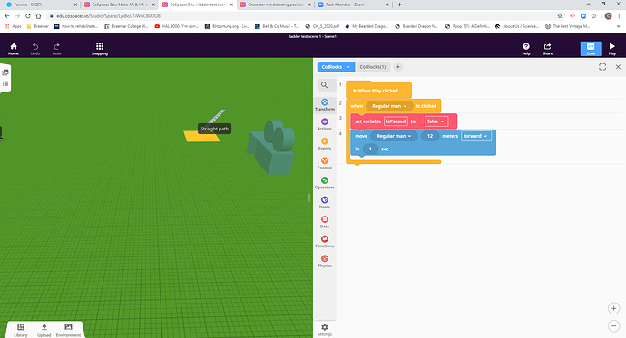626x338 pixels.
Task: Click the 12 meters input field
Action: pos(430,136)
